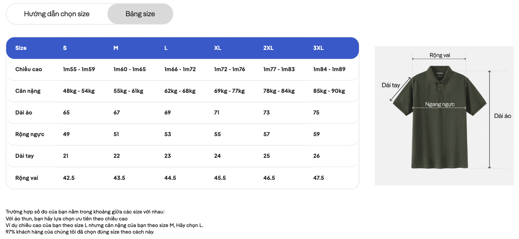This screenshot has width=519, height=239.
Task: Click the Dài áo row label
Action: (24, 113)
